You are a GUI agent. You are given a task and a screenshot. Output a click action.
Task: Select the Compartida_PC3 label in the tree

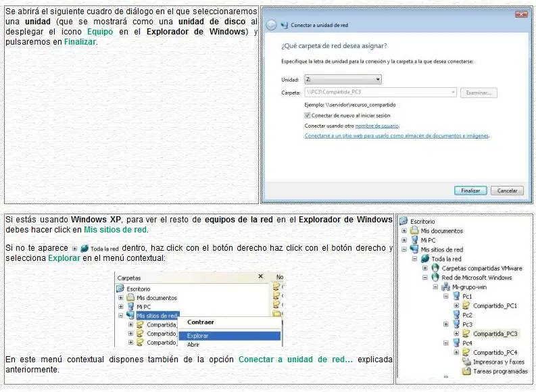tap(495, 334)
